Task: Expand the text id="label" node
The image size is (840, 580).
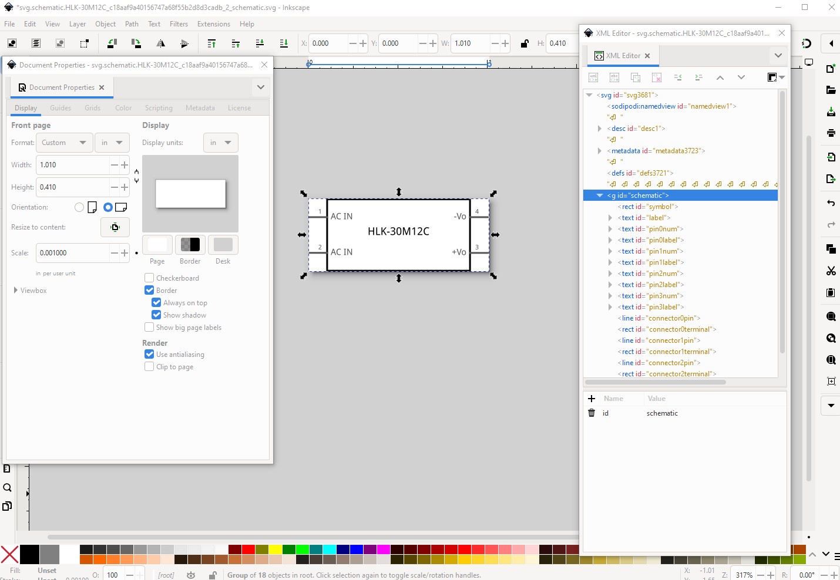Action: pos(610,218)
